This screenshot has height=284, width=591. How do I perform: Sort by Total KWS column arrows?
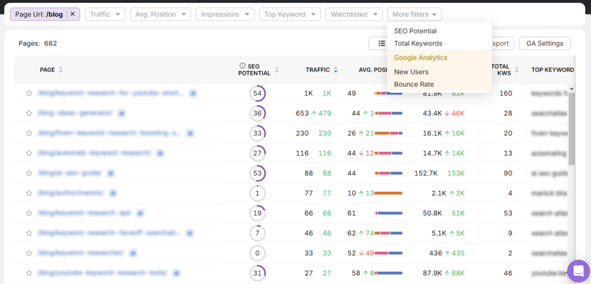pyautogui.click(x=517, y=70)
